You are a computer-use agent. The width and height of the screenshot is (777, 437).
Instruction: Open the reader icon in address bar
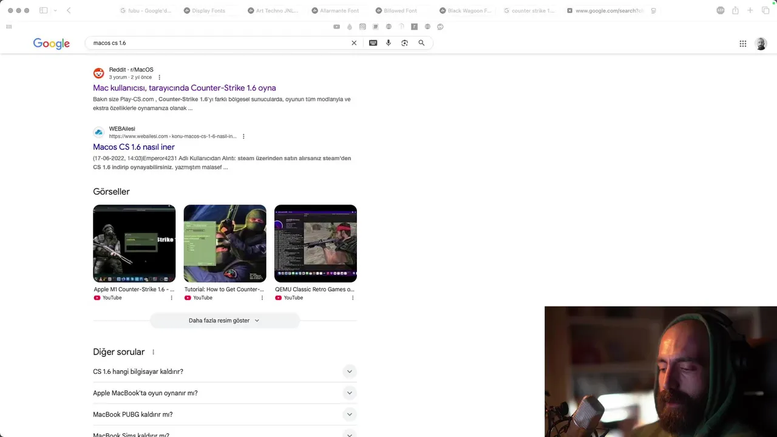click(653, 10)
